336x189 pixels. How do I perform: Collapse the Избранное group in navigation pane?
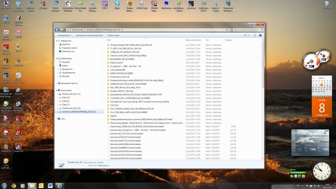pos(57,41)
